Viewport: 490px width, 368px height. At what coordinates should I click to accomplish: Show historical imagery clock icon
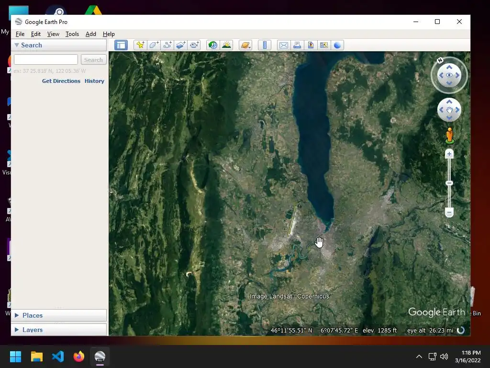(213, 45)
